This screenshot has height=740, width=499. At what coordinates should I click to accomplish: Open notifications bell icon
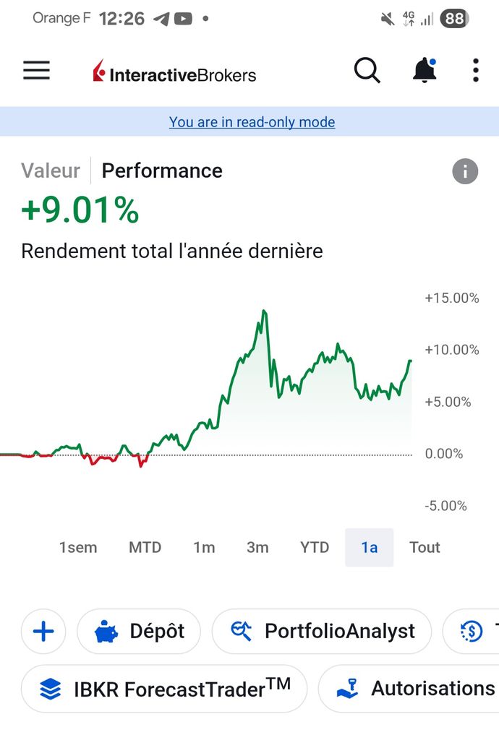[x=425, y=71]
